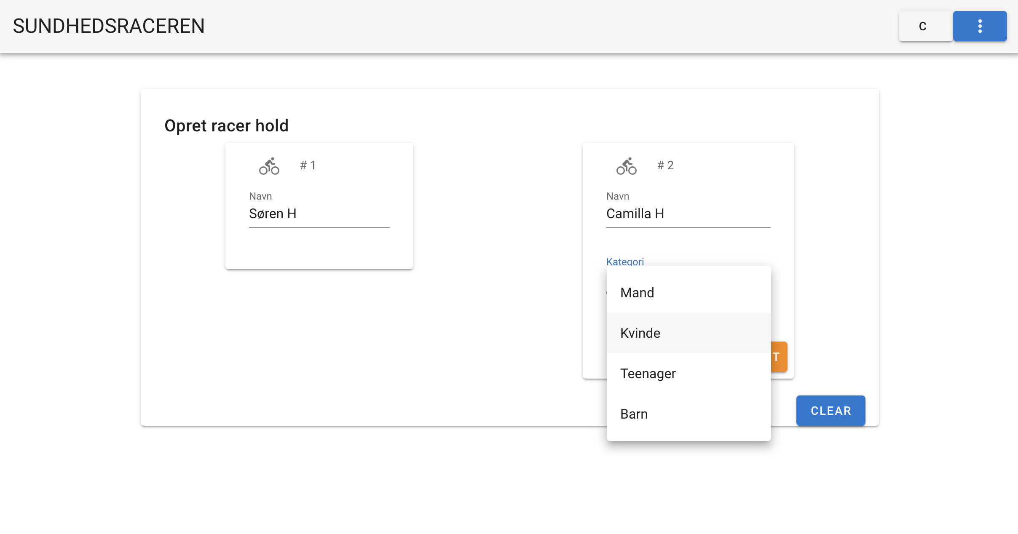This screenshot has height=534, width=1018.
Task: Open the three-dot overflow menu
Action: pyautogui.click(x=980, y=26)
